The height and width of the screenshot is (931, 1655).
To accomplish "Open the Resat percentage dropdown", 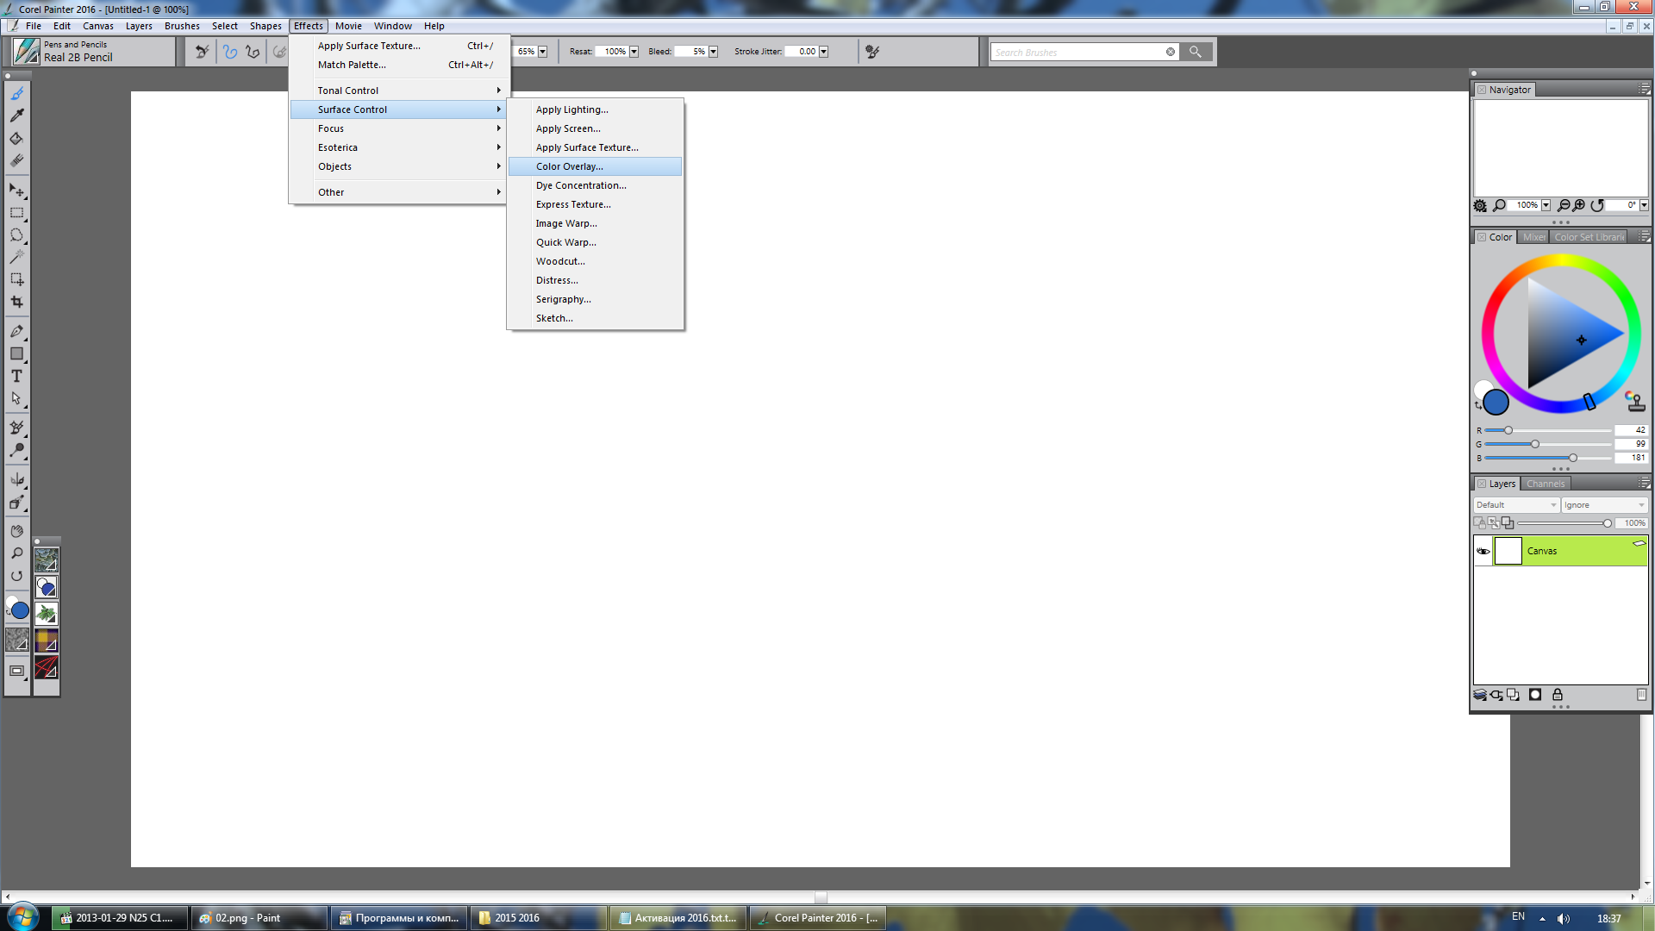I will pyautogui.click(x=634, y=52).
